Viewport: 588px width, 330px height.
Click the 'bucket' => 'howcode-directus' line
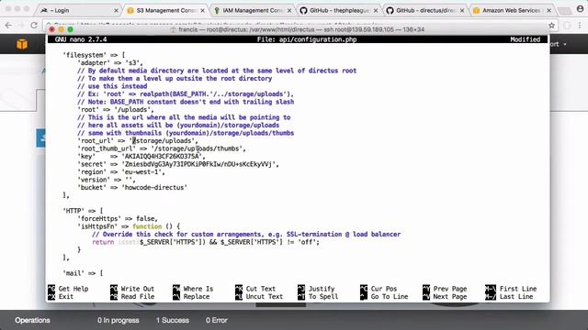point(132,187)
